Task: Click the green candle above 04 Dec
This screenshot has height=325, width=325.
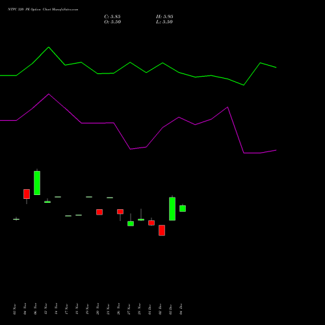Action: pyautogui.click(x=183, y=209)
